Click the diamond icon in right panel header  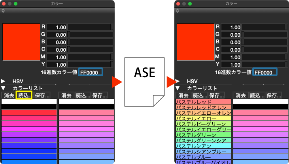tap(178, 11)
